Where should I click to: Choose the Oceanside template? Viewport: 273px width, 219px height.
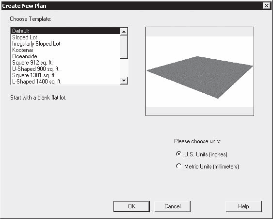click(65, 56)
